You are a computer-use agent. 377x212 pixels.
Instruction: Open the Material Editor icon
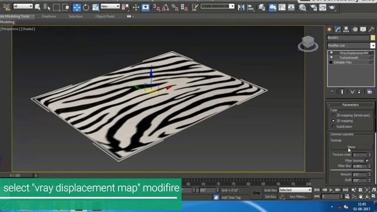click(x=302, y=8)
